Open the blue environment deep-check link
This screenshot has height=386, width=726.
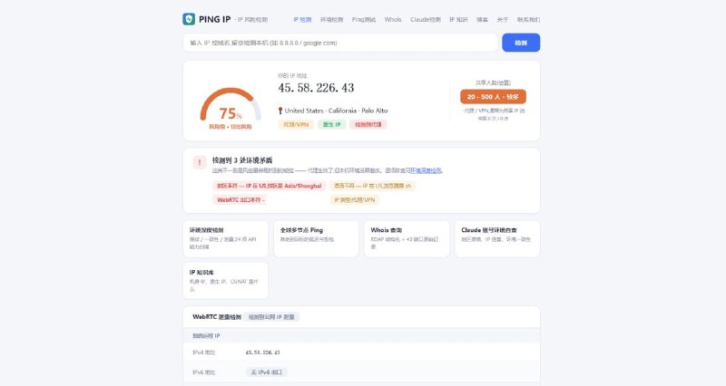[426, 170]
